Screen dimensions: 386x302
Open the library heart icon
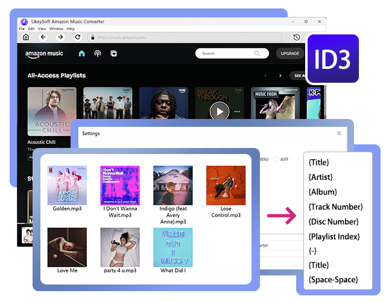coord(114,53)
